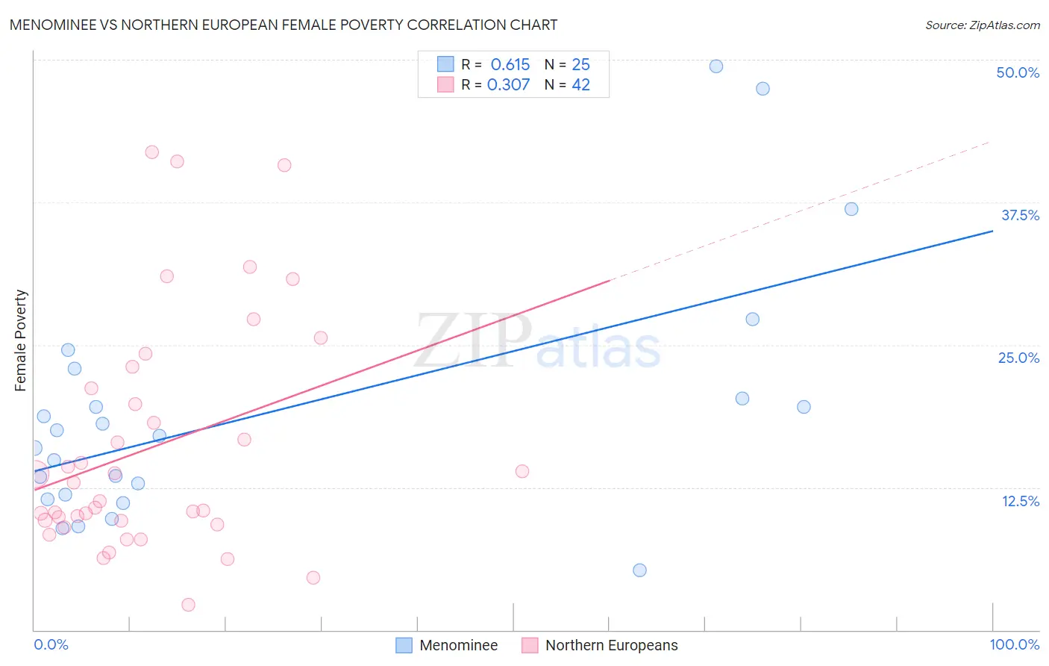The image size is (1049, 666).
Task: Click the Menominee legend color swatch at bottom
Action: [x=404, y=645]
